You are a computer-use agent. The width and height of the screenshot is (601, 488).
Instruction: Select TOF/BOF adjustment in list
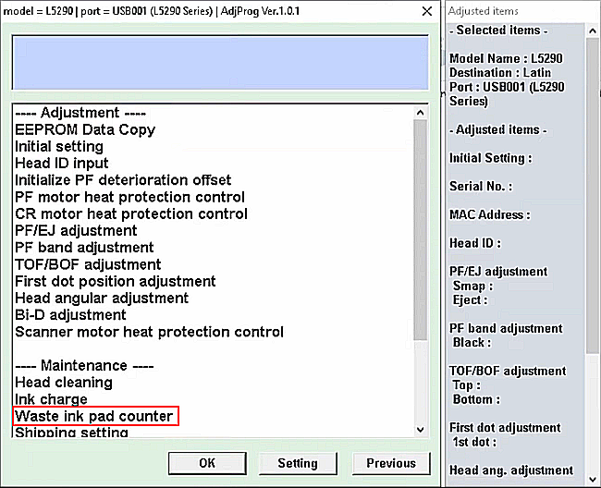tap(88, 264)
